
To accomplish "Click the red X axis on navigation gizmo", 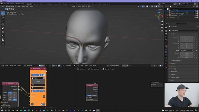I will (162, 16).
